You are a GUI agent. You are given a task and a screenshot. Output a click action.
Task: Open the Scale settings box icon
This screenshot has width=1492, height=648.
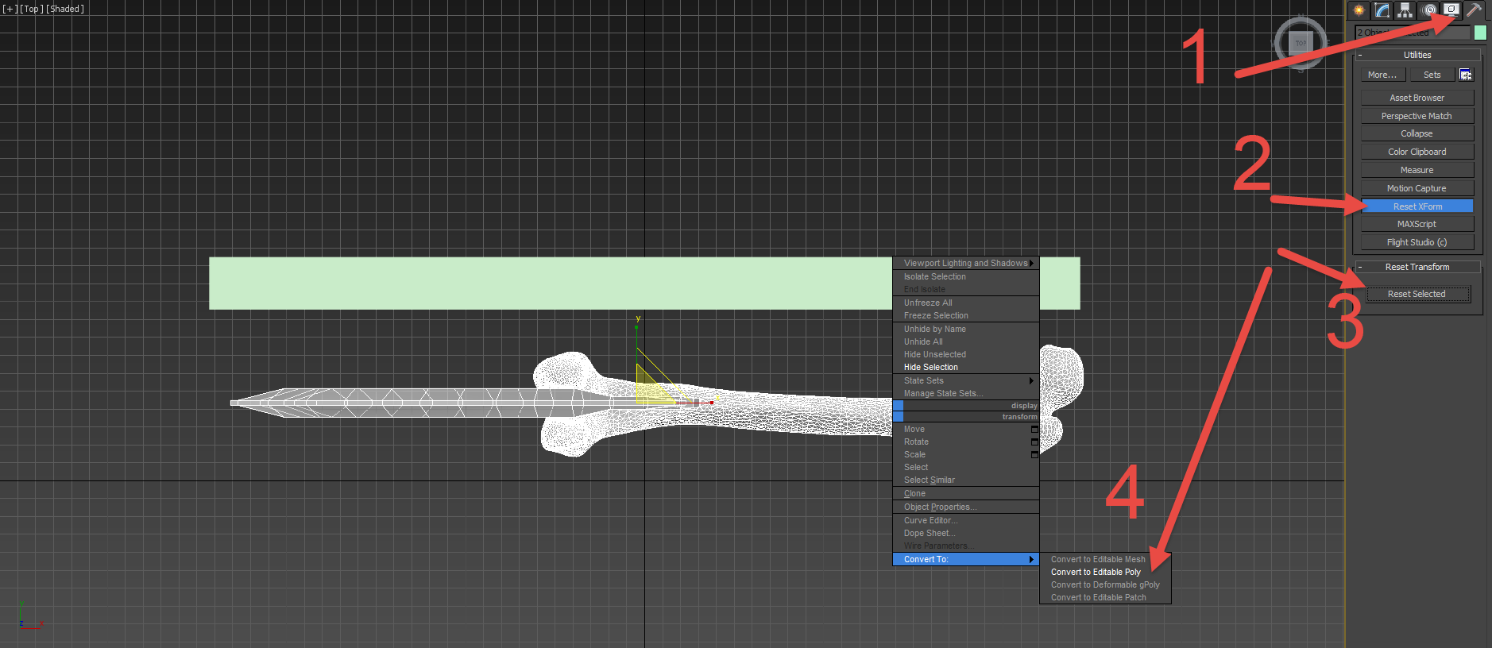click(1034, 455)
